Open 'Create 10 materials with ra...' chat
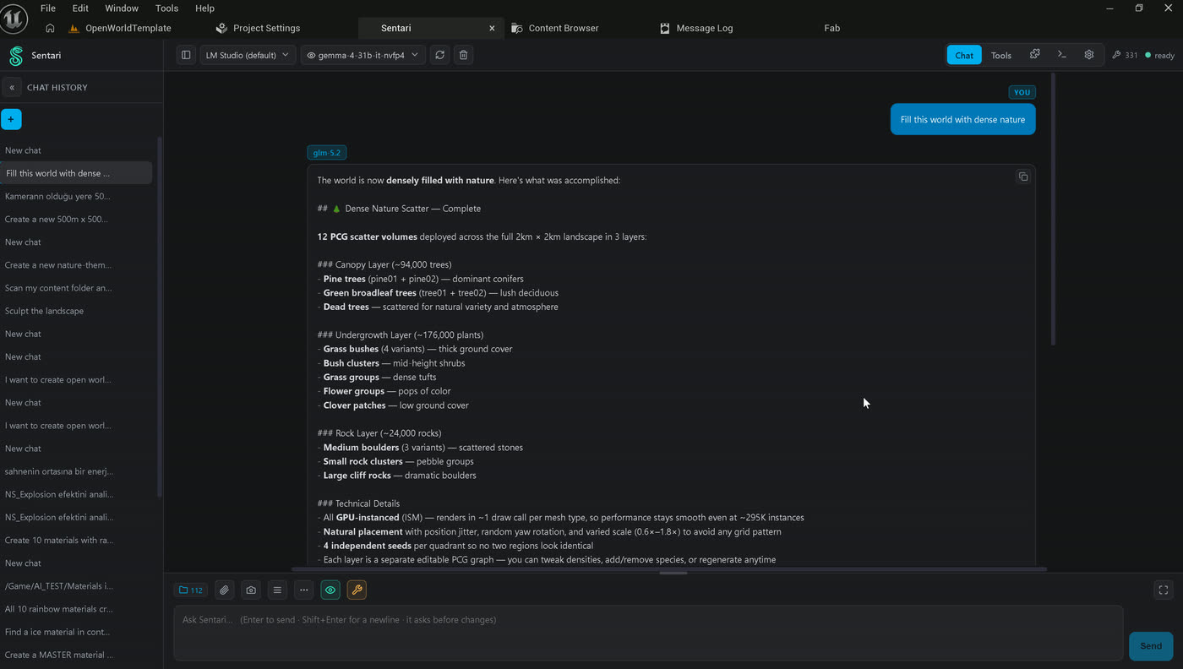 76,540
